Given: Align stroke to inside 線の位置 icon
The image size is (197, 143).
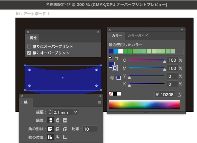Looking at the screenshot, I should (57, 137).
